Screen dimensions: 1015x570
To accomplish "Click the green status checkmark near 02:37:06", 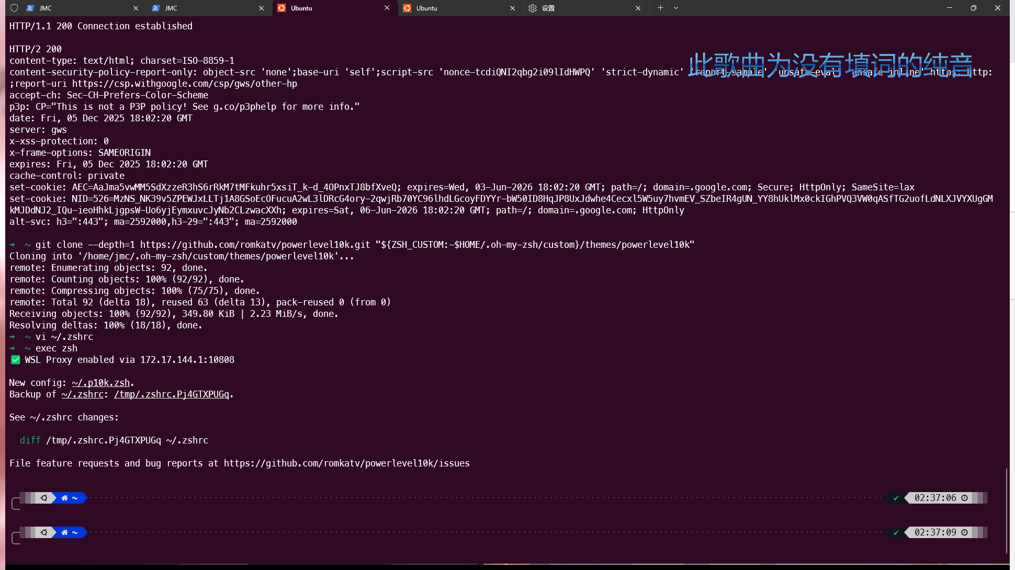I will pos(896,498).
